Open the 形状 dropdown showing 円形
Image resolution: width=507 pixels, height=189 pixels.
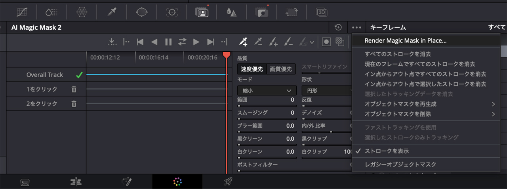pyautogui.click(x=327, y=91)
